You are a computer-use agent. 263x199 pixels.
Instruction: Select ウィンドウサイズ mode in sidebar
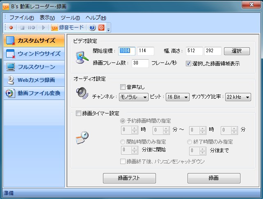pyautogui.click(x=34, y=54)
